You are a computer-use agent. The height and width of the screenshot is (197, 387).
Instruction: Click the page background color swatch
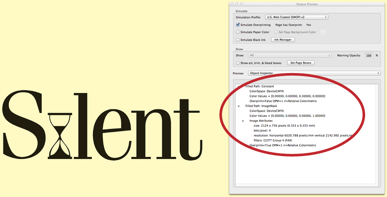coord(323,32)
